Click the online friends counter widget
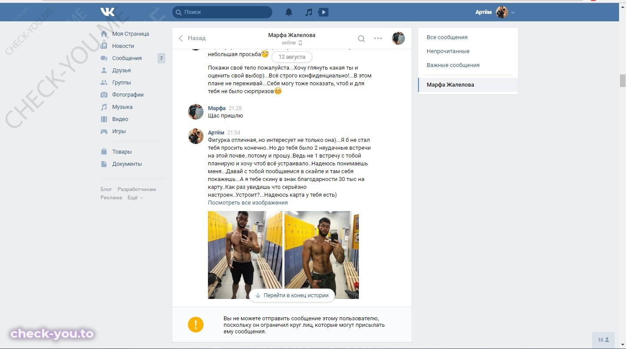This screenshot has height=349, width=626. pos(603,340)
